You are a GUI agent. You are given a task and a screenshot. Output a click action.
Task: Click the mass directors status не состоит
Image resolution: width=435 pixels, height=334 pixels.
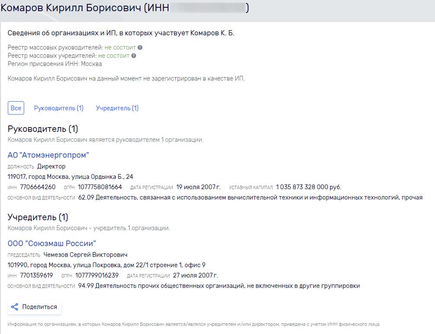120,47
